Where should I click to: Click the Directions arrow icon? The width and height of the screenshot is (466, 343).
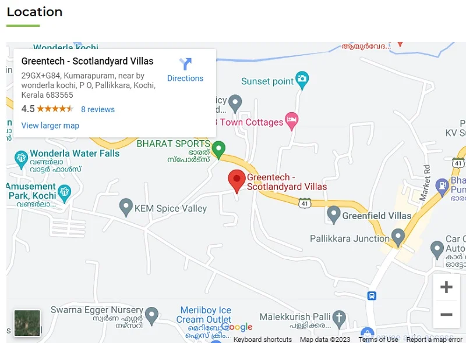[185, 64]
